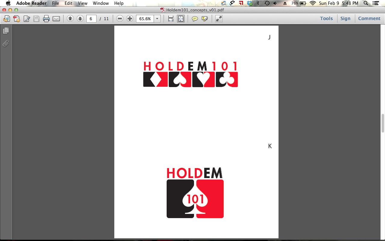This screenshot has width=385, height=241.
Task: Enable fit to window width scrolling mode
Action: tap(171, 19)
